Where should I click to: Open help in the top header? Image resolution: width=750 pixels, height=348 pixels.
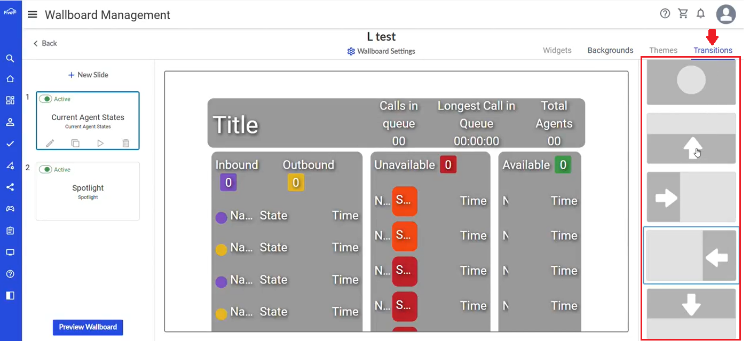[665, 14]
